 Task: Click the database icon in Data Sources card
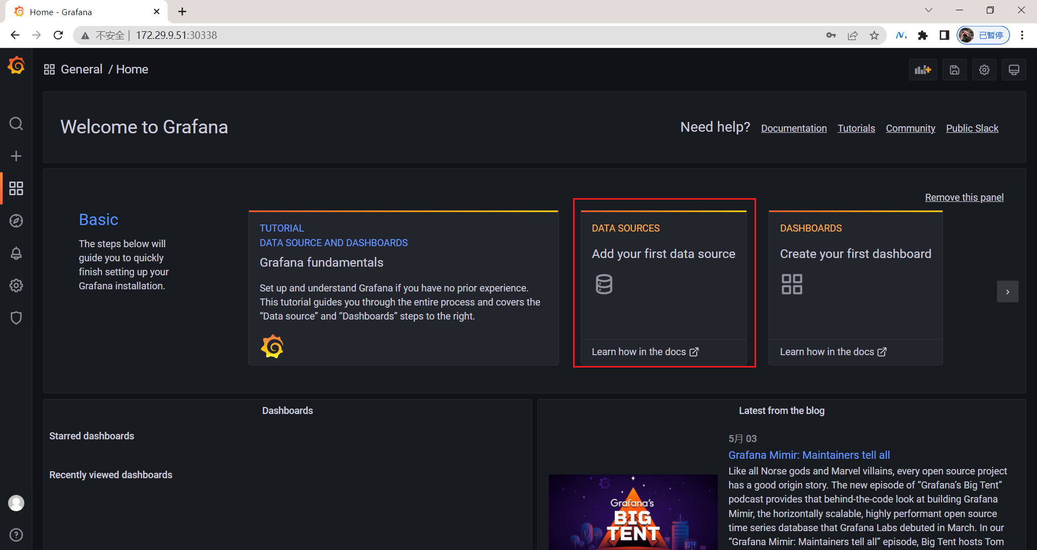(x=604, y=284)
